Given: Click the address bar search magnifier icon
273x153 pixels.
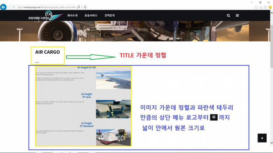Looking at the screenshot, I should point(79,7).
